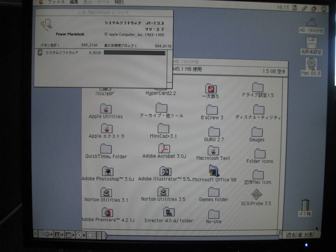Select the 名称未設定 floppy disk icon
The height and width of the screenshot is (252, 336).
[x=311, y=43]
